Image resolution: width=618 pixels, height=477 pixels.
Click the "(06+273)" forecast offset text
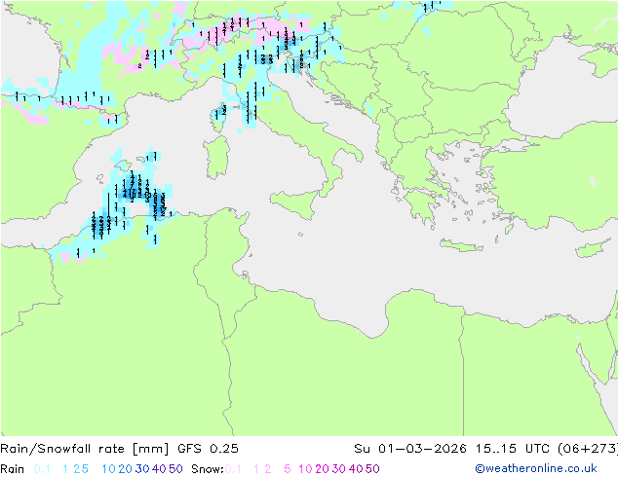(x=588, y=449)
